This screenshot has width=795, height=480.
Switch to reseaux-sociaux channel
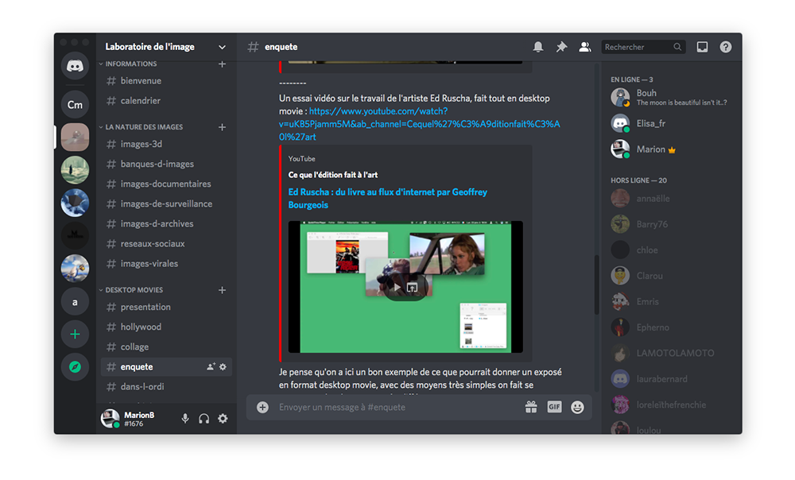coord(166,243)
